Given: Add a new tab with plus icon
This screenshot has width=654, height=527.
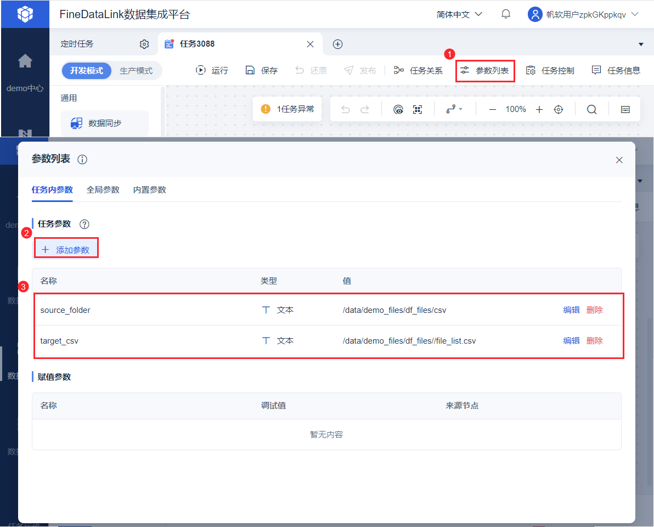Looking at the screenshot, I should point(338,44).
